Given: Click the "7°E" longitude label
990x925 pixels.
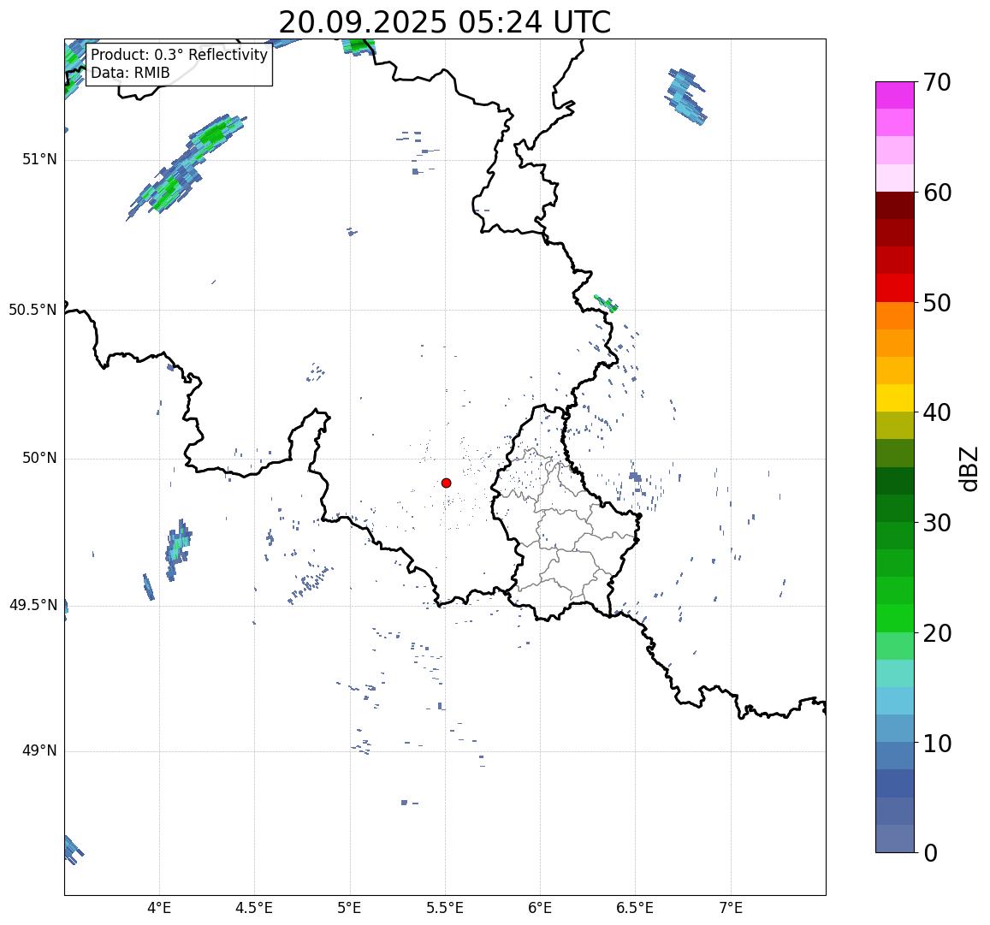Looking at the screenshot, I should (x=731, y=908).
